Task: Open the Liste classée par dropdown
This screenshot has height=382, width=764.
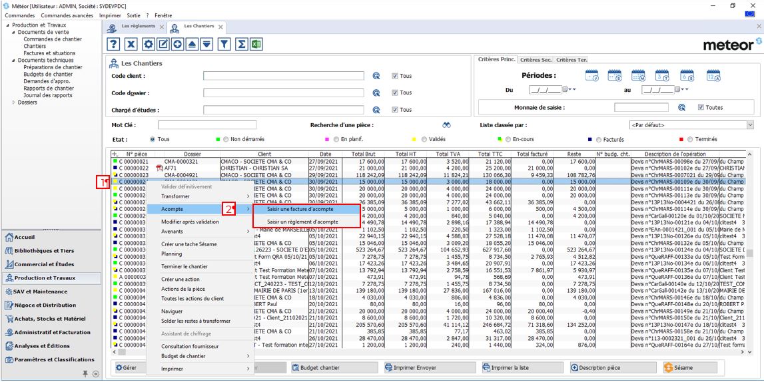Action: pyautogui.click(x=749, y=125)
